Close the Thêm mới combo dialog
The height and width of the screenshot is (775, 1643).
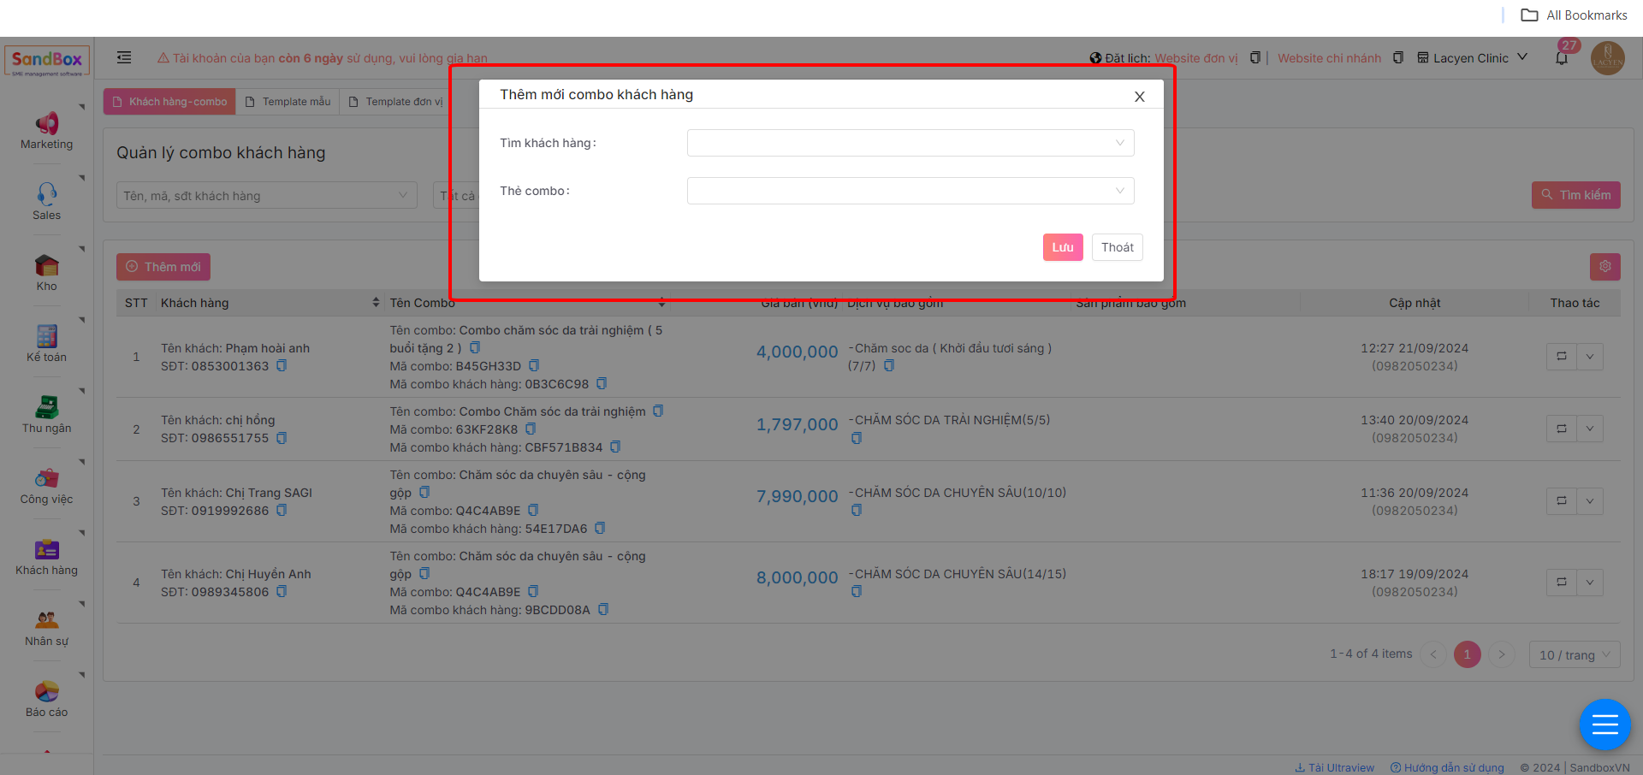tap(1139, 97)
